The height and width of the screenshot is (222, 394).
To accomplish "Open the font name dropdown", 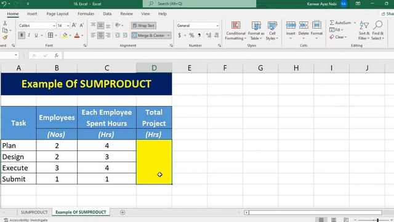I will [54, 26].
